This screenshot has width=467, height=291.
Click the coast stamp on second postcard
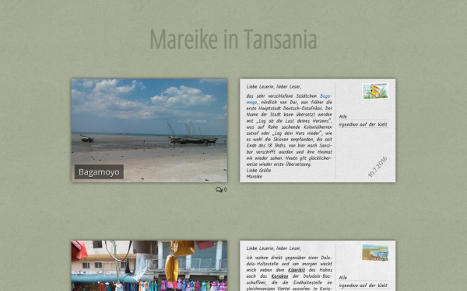coord(375,253)
